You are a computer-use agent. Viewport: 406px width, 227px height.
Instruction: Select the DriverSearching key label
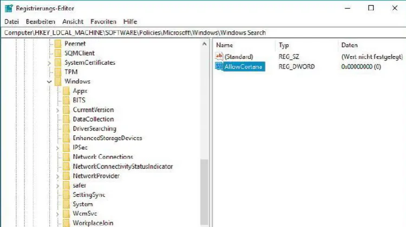[x=95, y=128]
